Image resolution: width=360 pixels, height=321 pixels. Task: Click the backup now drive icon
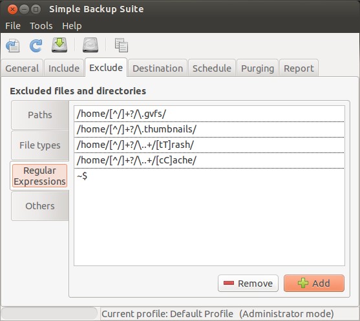tap(59, 45)
